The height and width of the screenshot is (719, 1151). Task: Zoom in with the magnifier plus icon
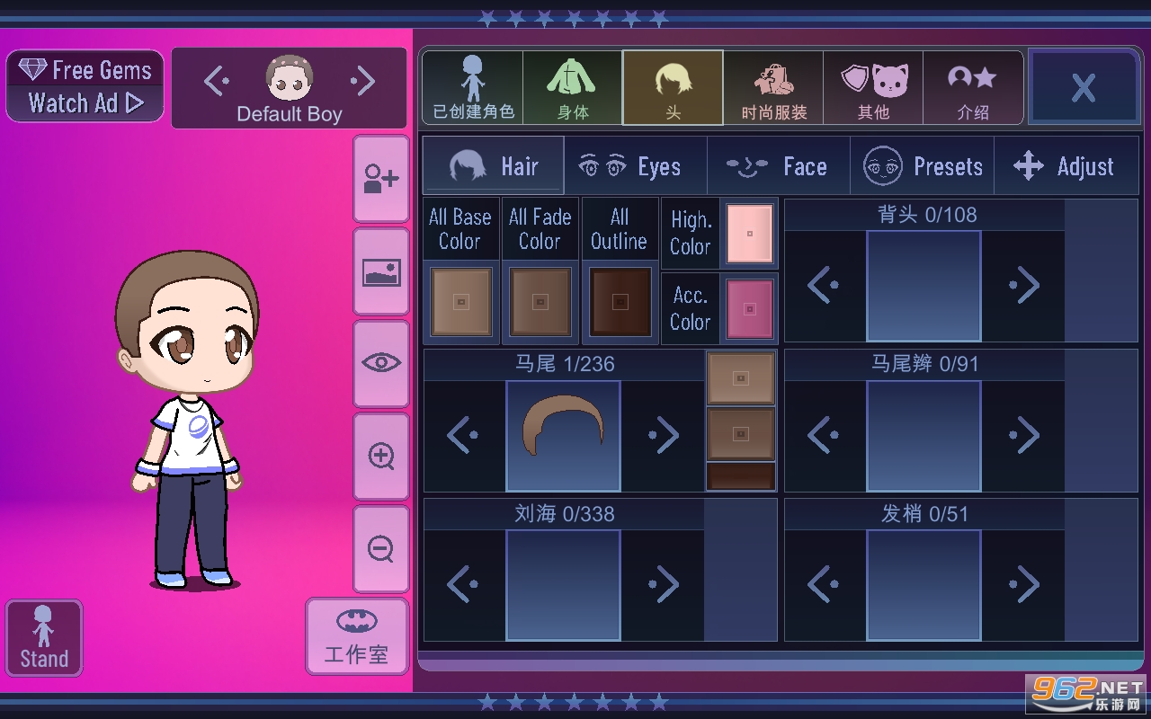[381, 456]
